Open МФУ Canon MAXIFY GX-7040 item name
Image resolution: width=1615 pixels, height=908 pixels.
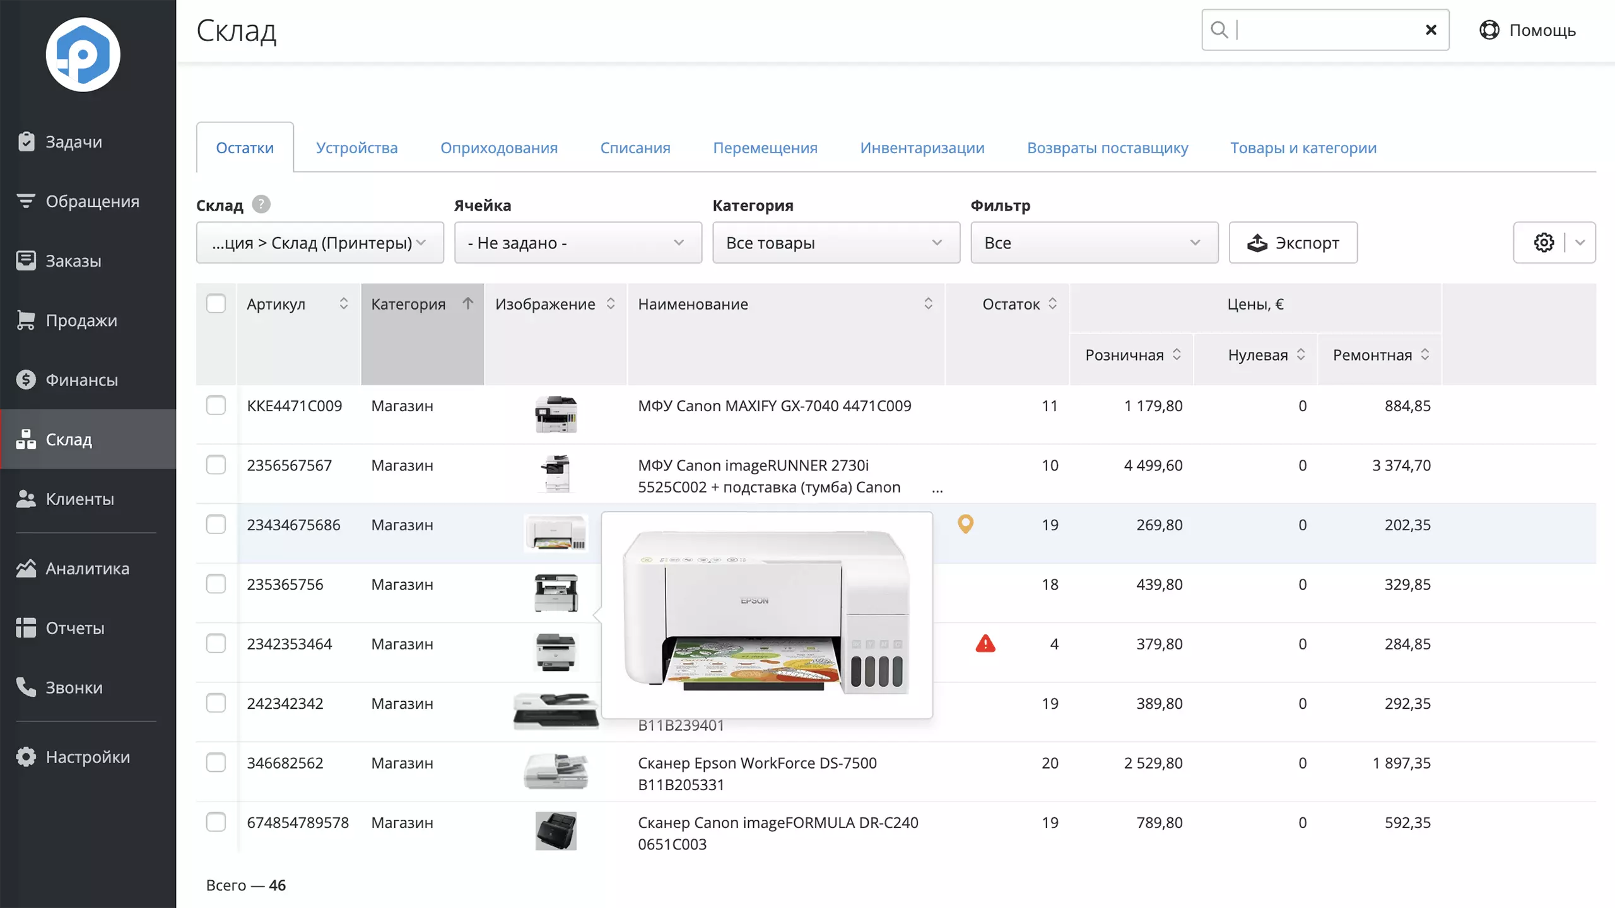[775, 405]
